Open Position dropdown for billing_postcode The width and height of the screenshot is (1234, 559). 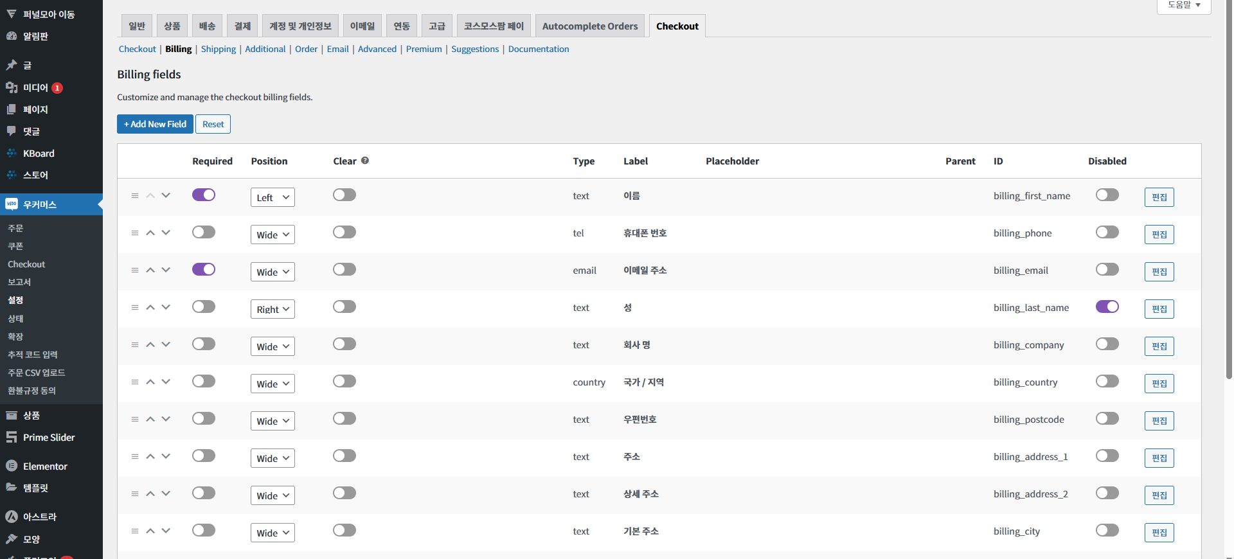coord(273,421)
